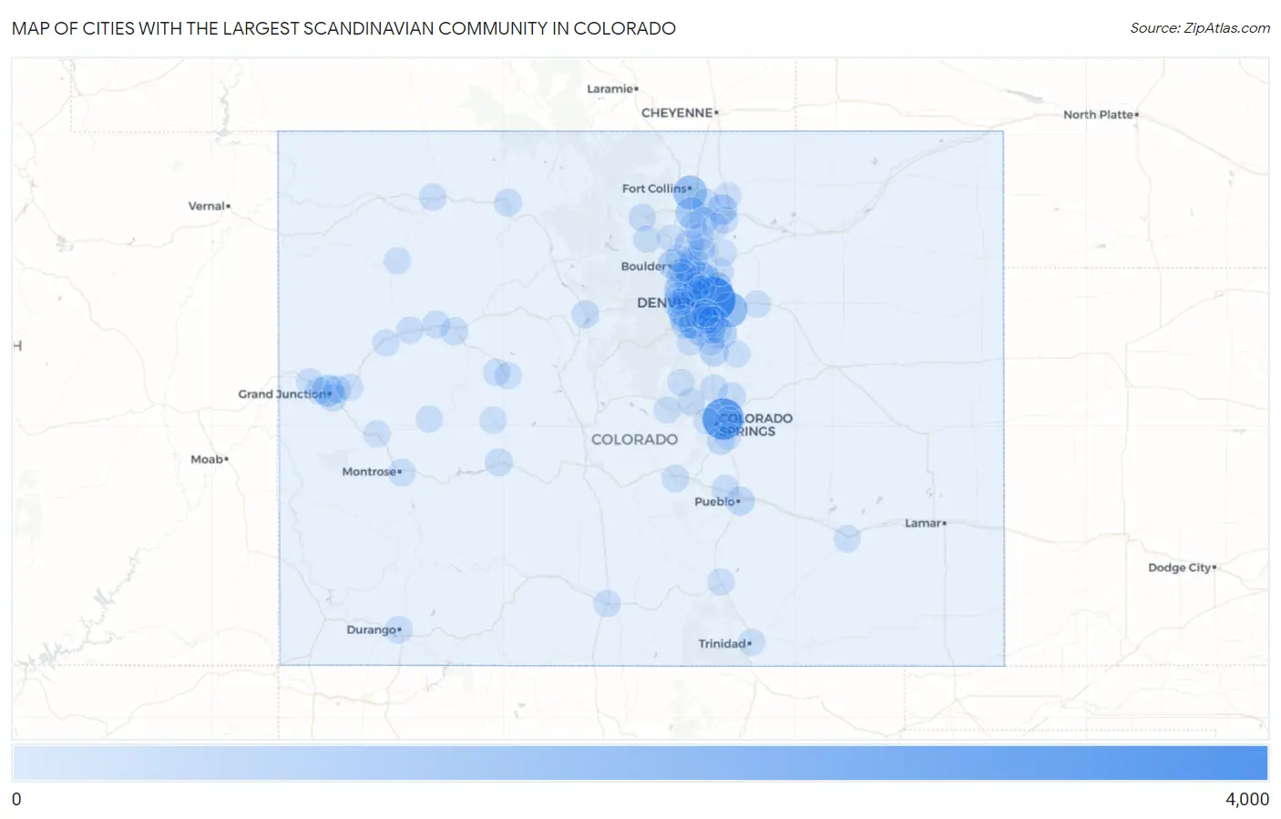Click the Trinidad city bubble
The width and height of the screenshot is (1281, 819).
coord(751,642)
